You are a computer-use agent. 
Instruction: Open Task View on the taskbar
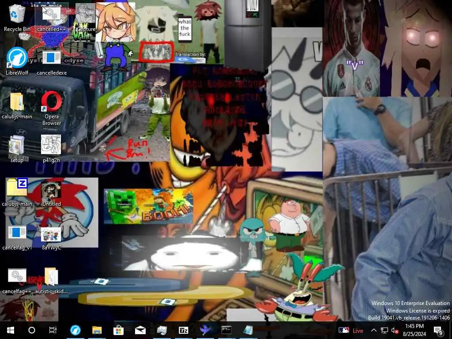(x=53, y=330)
